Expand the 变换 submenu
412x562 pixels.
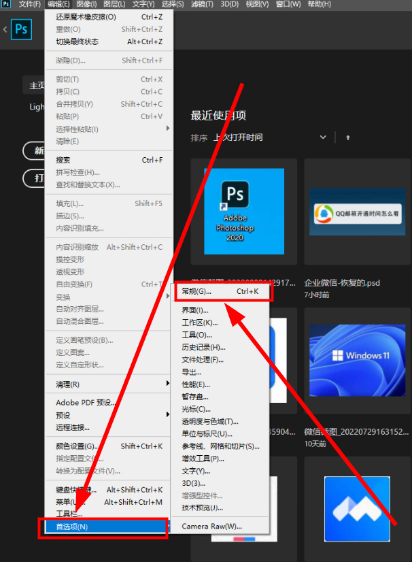(x=109, y=297)
